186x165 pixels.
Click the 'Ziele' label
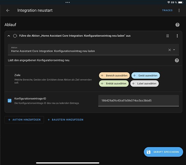click(x=17, y=75)
